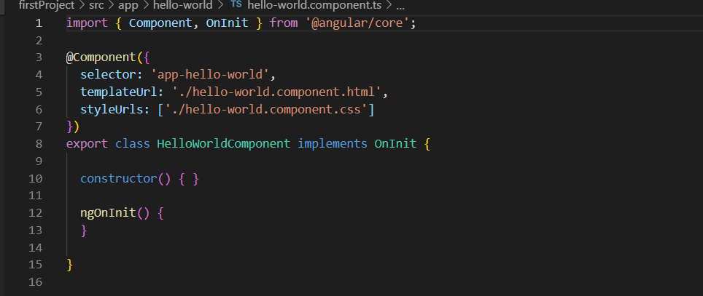Image resolution: width=703 pixels, height=296 pixels.
Task: Select line 12 via its line number
Action: pos(35,213)
